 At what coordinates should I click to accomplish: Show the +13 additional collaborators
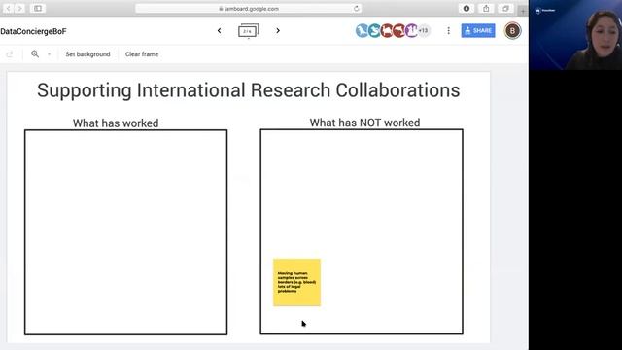coord(424,30)
